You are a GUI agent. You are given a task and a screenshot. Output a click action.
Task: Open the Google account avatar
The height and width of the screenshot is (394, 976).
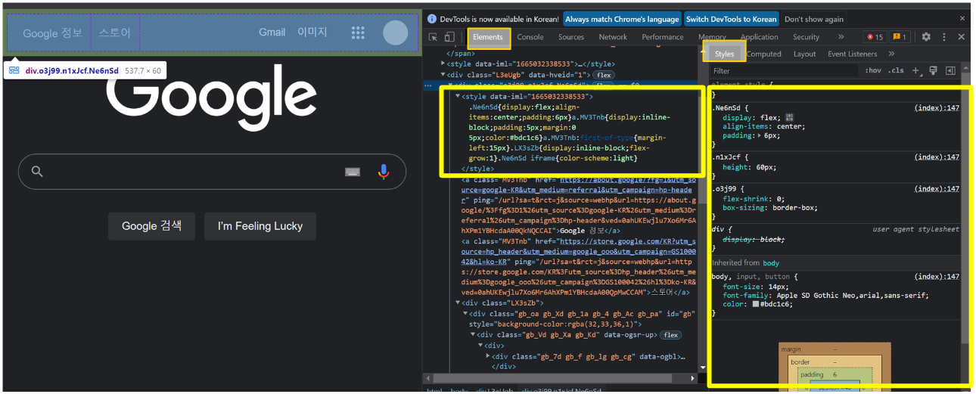tap(395, 33)
